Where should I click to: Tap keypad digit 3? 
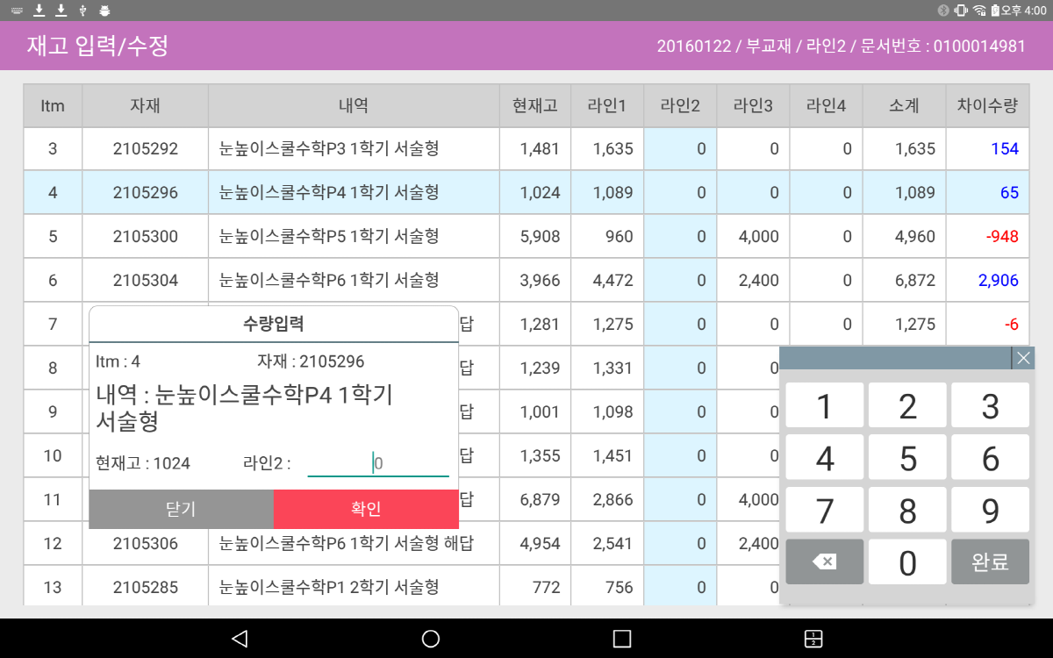tap(991, 405)
